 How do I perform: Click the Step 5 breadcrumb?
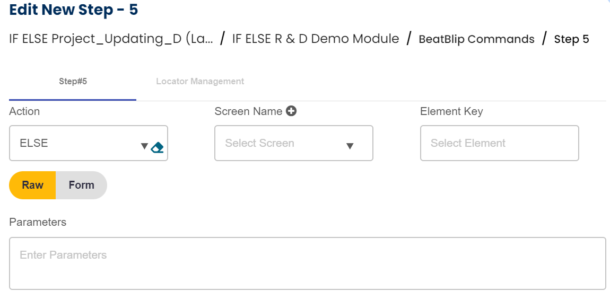coord(571,39)
